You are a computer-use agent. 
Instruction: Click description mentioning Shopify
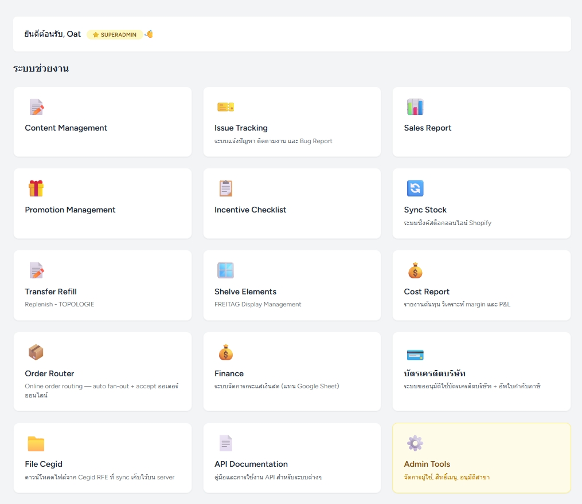[x=447, y=223]
